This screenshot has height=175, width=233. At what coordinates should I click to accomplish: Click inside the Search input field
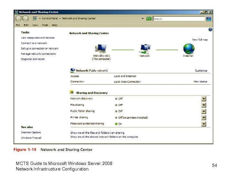tap(179, 19)
